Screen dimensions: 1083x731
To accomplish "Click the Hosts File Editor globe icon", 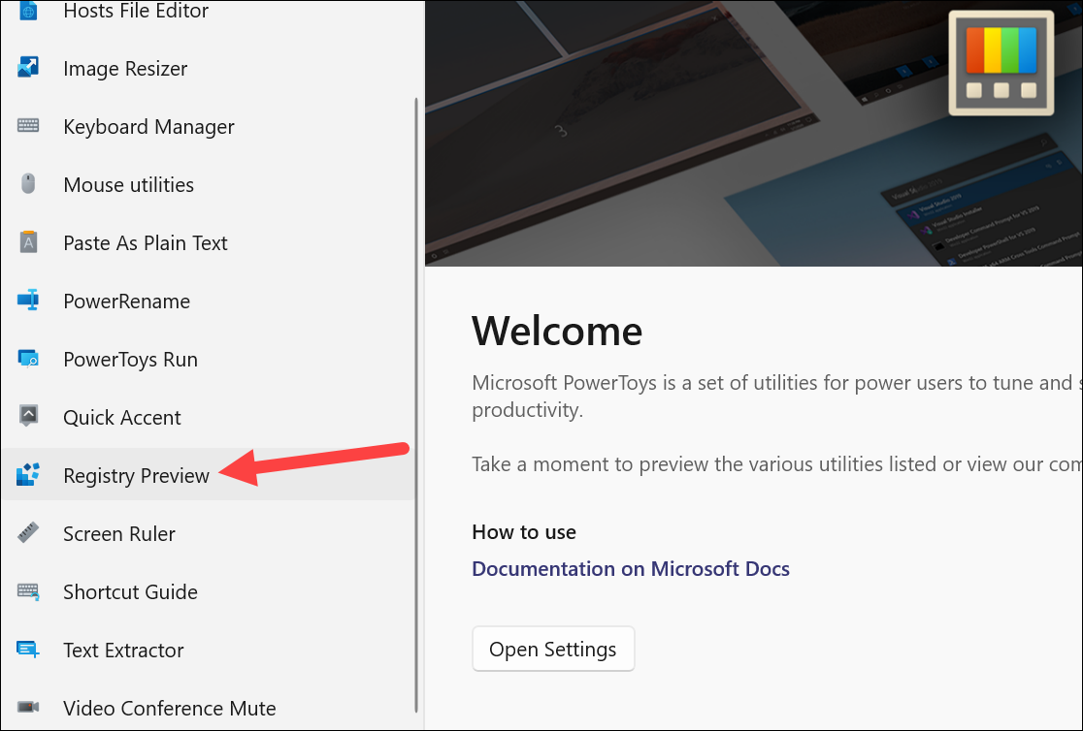I will pyautogui.click(x=28, y=10).
